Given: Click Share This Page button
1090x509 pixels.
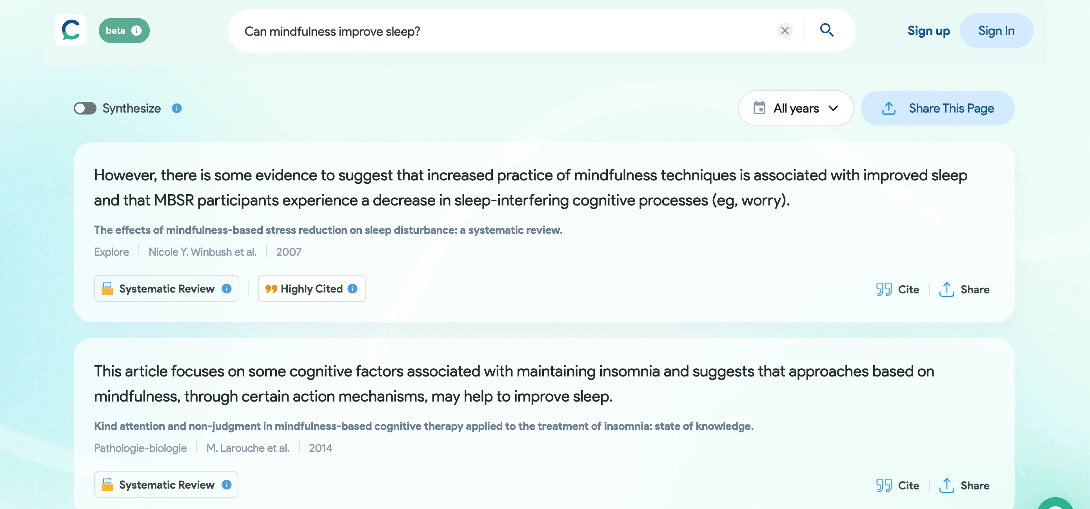Looking at the screenshot, I should pyautogui.click(x=937, y=108).
